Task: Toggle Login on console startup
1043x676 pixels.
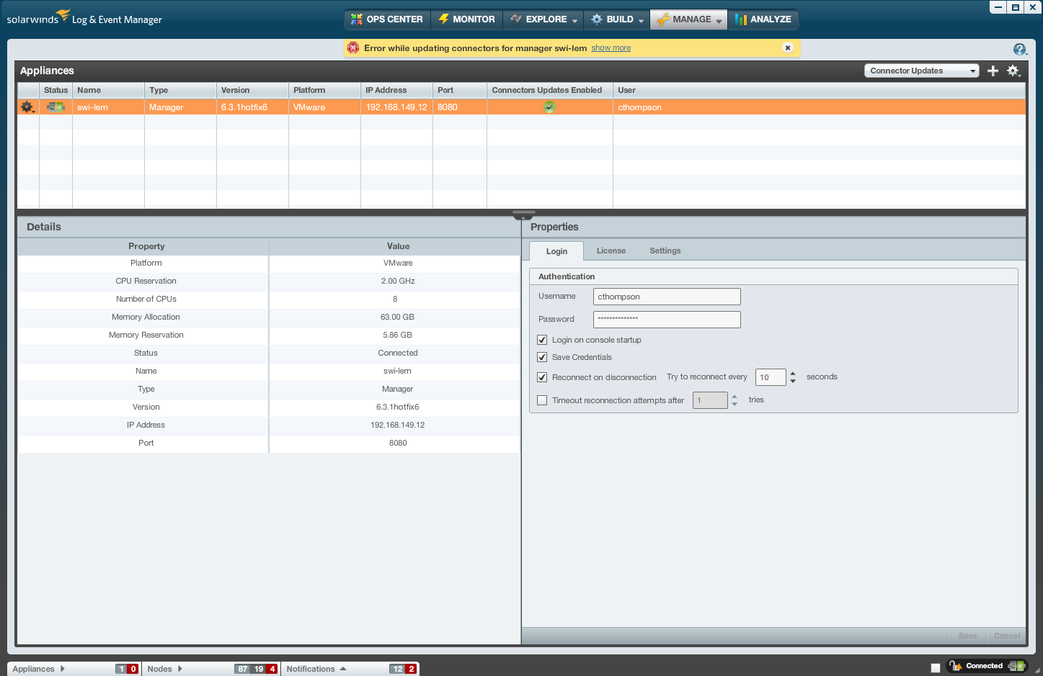Action: tap(542, 340)
